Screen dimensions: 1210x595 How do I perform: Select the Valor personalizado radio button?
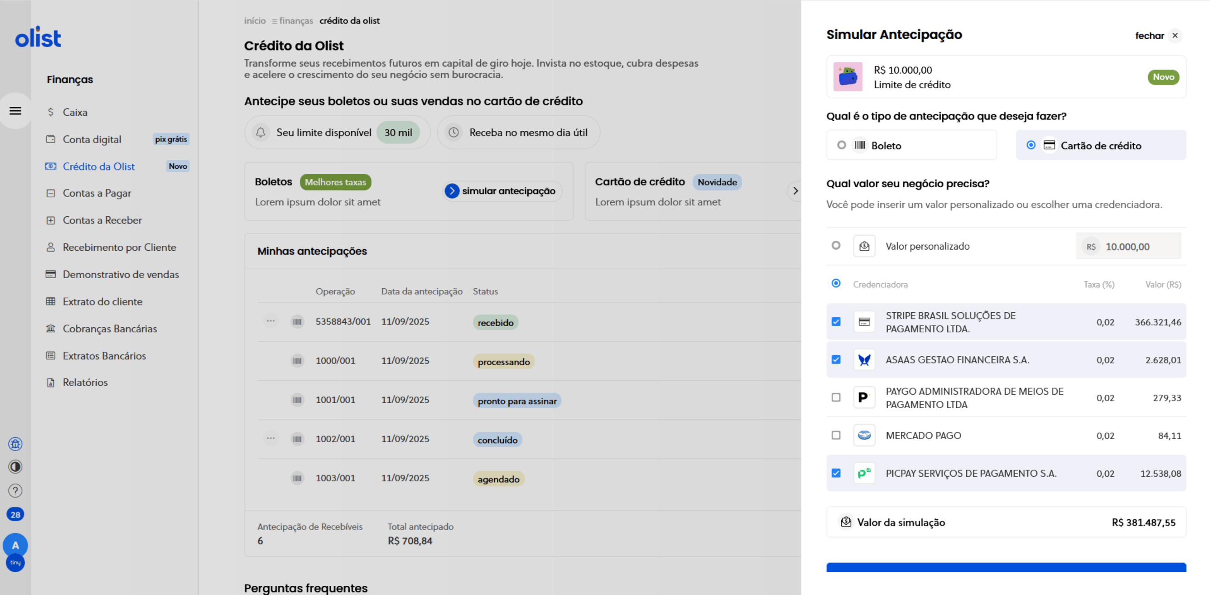click(x=835, y=246)
